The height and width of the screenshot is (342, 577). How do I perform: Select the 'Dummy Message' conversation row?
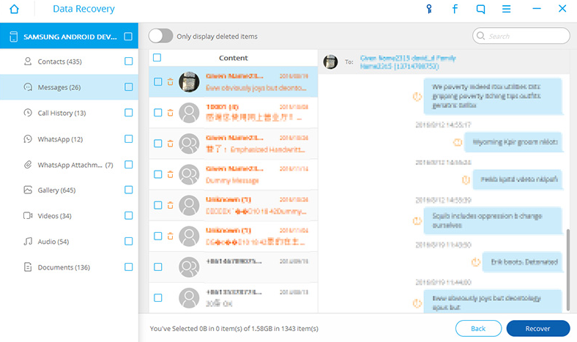pos(234,174)
